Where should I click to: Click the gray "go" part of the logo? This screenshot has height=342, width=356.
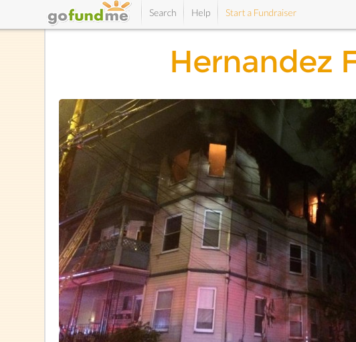58,17
